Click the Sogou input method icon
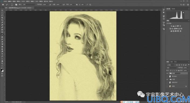Viewport: 190px width, 103px height. 122,102
